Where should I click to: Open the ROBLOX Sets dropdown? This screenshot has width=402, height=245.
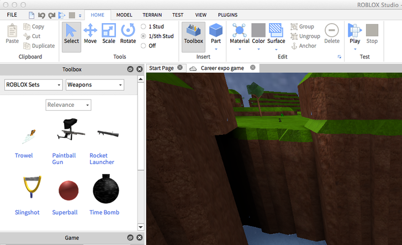[33, 85]
